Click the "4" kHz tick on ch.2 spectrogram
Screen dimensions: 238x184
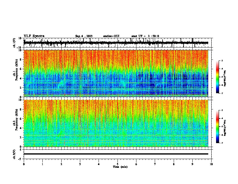(21, 128)
